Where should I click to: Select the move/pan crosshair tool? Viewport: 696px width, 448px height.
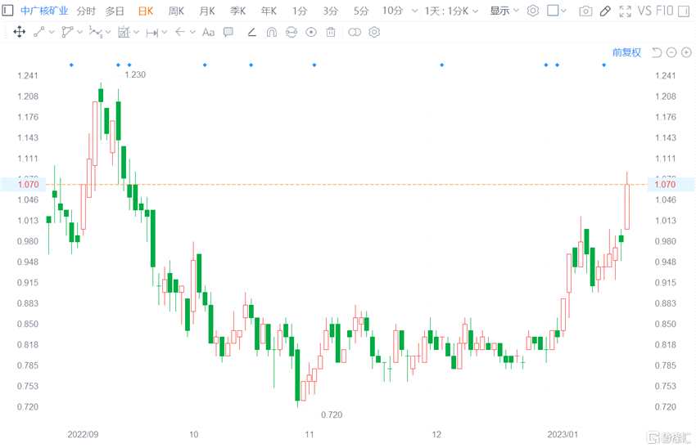19,32
